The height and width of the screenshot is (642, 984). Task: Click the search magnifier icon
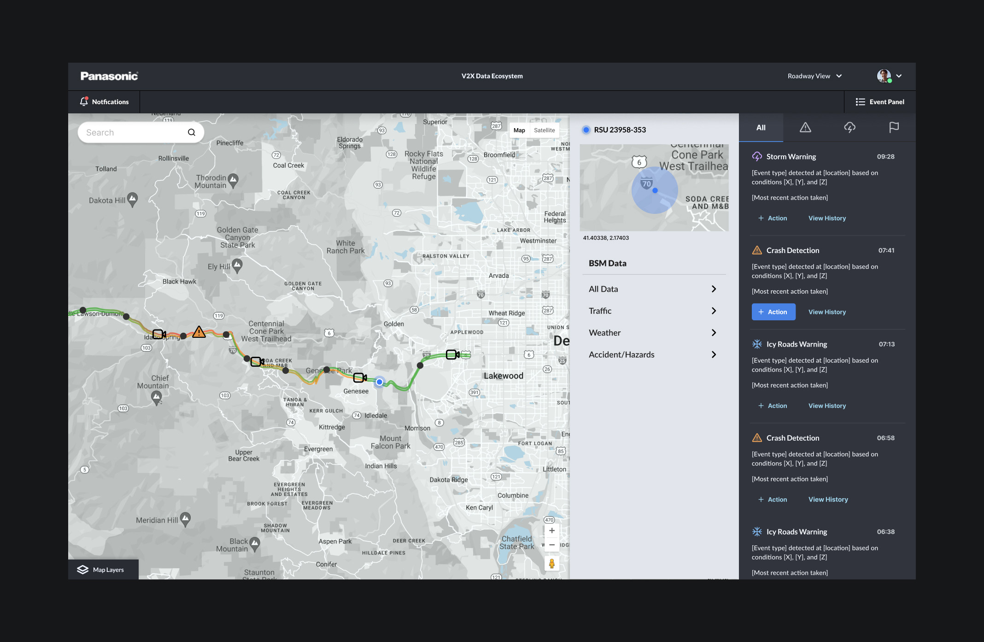(x=192, y=133)
